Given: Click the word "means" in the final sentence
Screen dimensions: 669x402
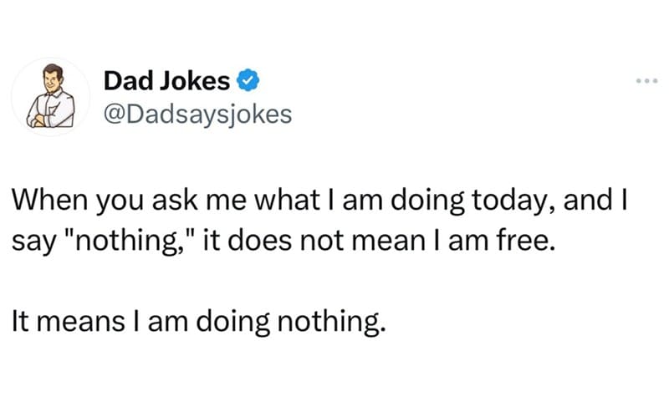Looking at the screenshot, I should point(81,322).
